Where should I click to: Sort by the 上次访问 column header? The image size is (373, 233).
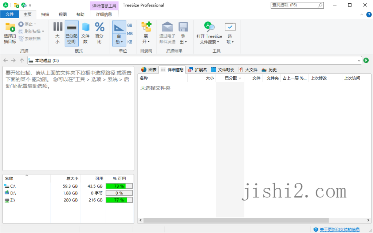click(356, 78)
